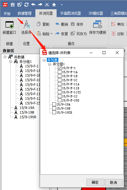This screenshot has width=127, height=190.
Task: Click the 另存为 save-as icon
Action: click(x=73, y=33)
